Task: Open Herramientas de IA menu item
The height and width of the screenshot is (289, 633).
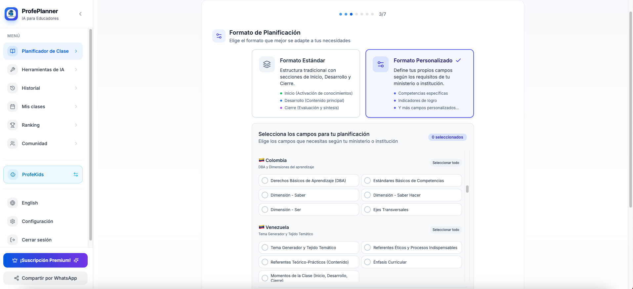Action: tap(43, 70)
